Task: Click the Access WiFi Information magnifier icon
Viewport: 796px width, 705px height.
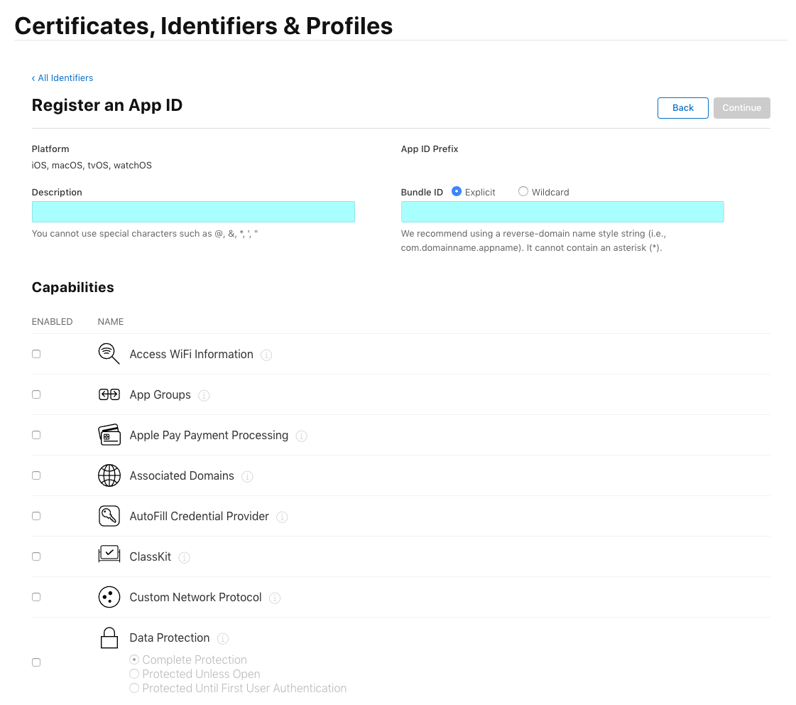Action: [x=109, y=354]
